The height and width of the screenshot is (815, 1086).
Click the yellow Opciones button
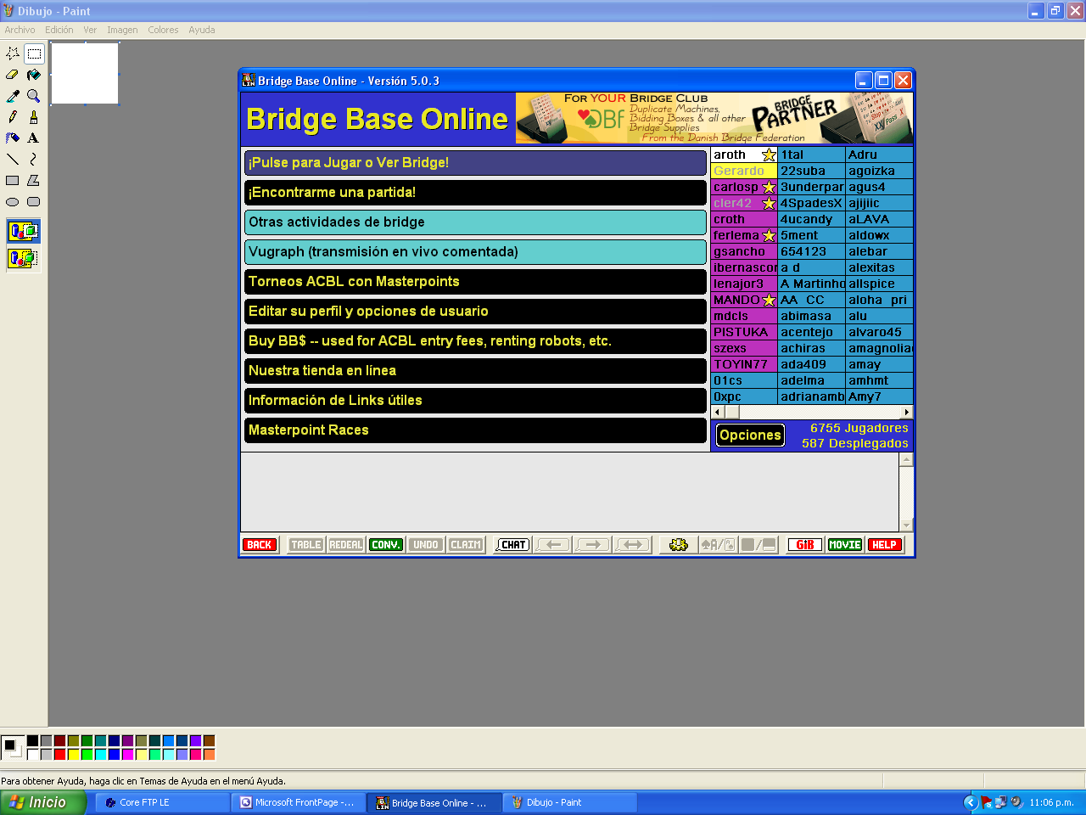750,436
